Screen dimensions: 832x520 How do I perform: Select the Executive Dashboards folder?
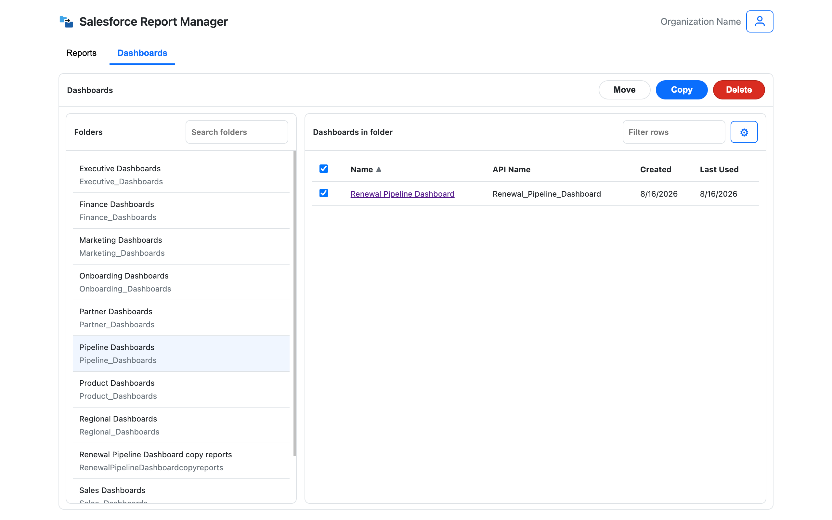[181, 175]
